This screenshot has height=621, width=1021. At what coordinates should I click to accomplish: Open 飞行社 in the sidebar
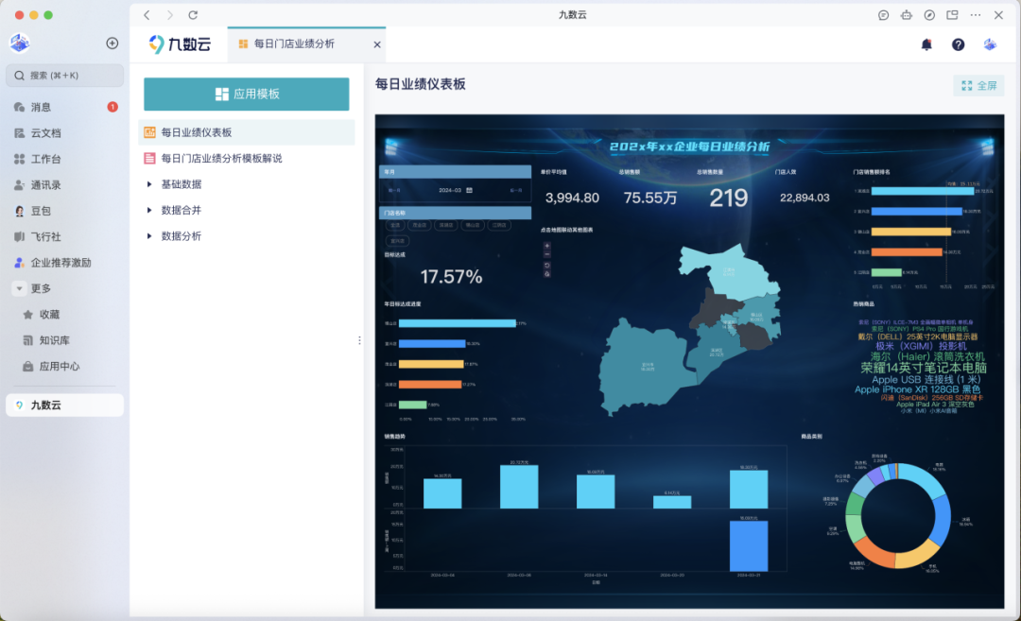pyautogui.click(x=64, y=237)
